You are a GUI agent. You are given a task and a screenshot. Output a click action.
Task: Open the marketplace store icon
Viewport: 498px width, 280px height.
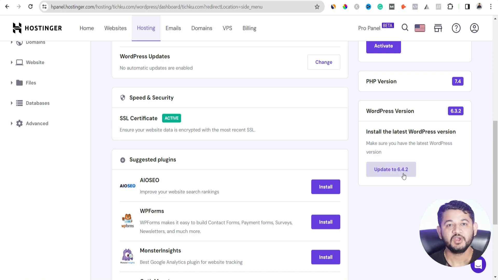click(x=438, y=28)
